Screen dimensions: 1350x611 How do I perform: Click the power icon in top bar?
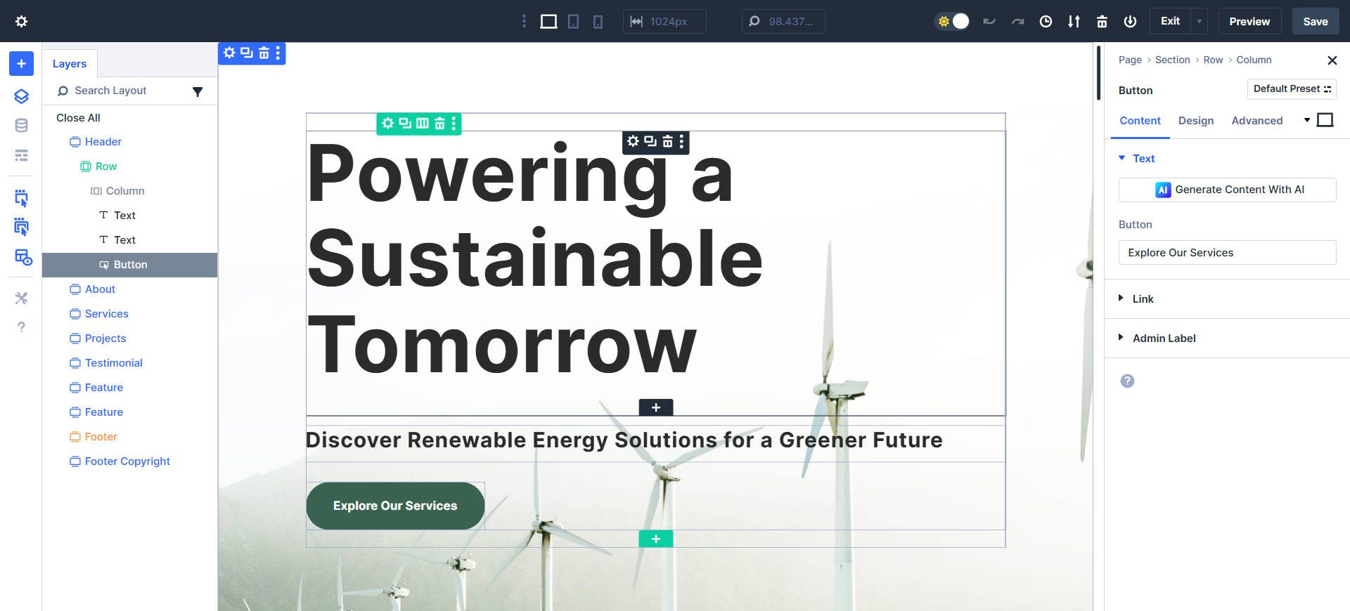(1130, 21)
